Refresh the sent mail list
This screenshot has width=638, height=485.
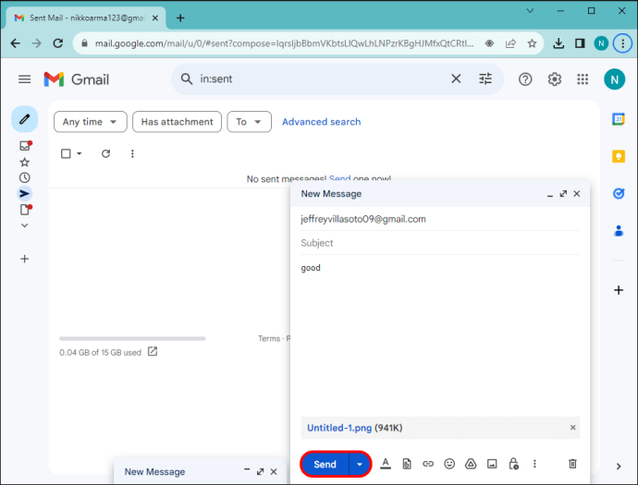click(105, 153)
